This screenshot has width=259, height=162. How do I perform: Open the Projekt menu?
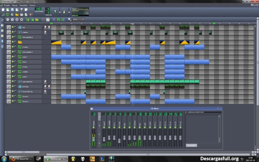pyautogui.click(x=7, y=5)
